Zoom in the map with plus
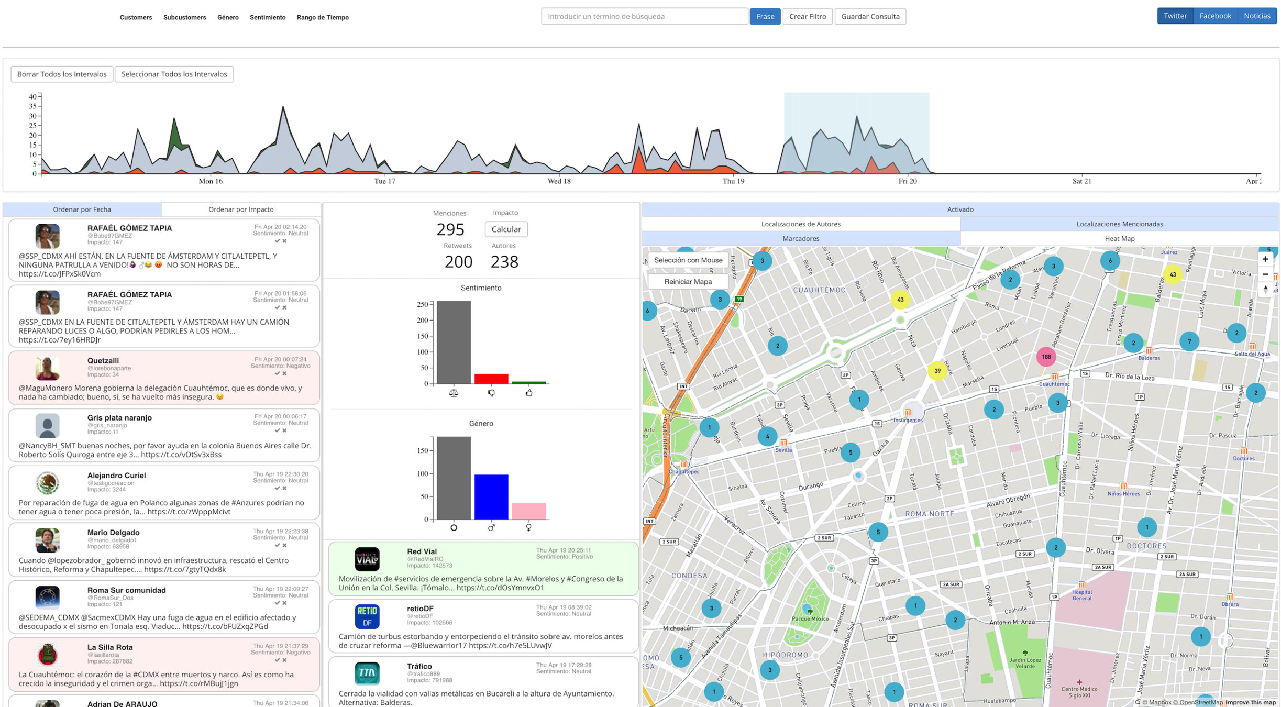This screenshot has height=707, width=1281. pos(1265,259)
